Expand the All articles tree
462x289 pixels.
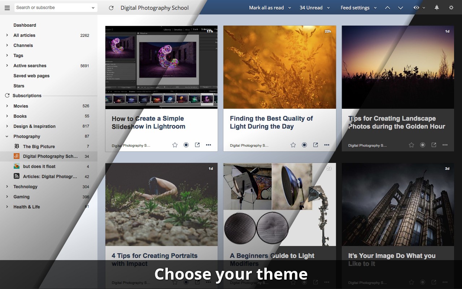tap(7, 35)
